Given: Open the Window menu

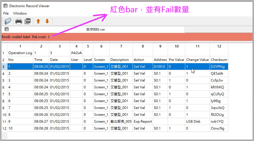Looking at the screenshot, I should [20, 13].
